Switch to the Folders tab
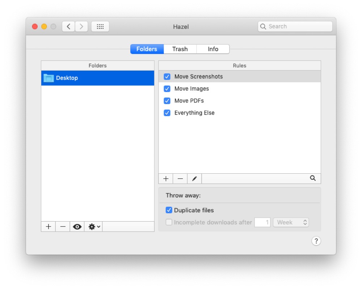Screen dimensions: 362x289 (x=147, y=49)
